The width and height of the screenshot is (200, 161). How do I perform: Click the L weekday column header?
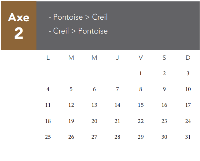click(x=48, y=58)
